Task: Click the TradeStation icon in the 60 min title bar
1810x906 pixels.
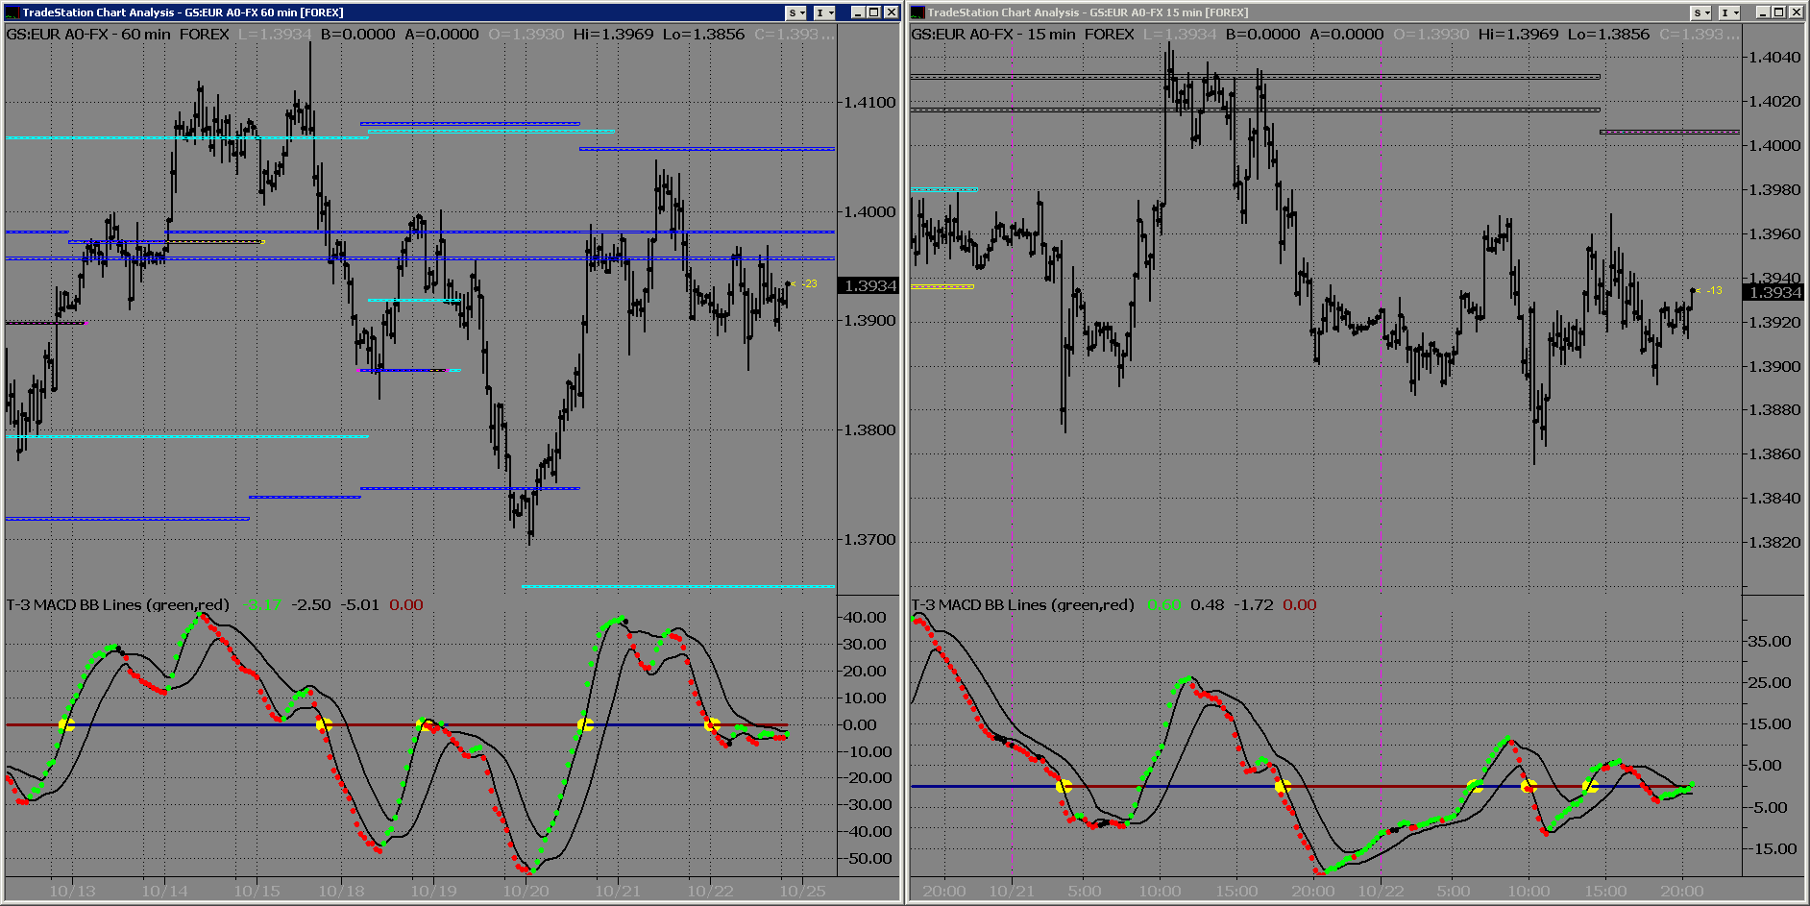Action: click(12, 12)
